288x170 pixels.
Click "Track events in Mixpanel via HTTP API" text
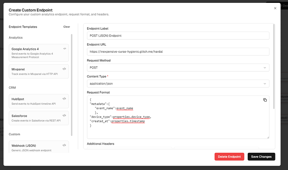(x=35, y=74)
